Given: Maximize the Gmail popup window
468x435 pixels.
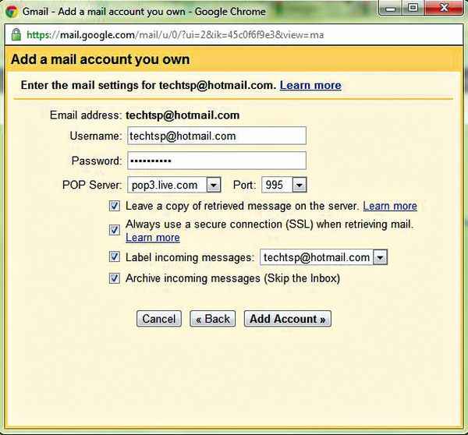Looking at the screenshot, I should coord(413,8).
